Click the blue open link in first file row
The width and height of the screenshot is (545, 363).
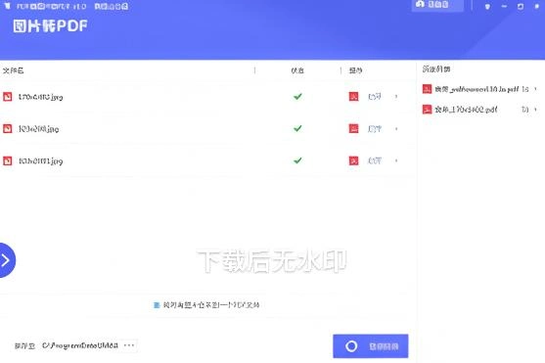375,97
